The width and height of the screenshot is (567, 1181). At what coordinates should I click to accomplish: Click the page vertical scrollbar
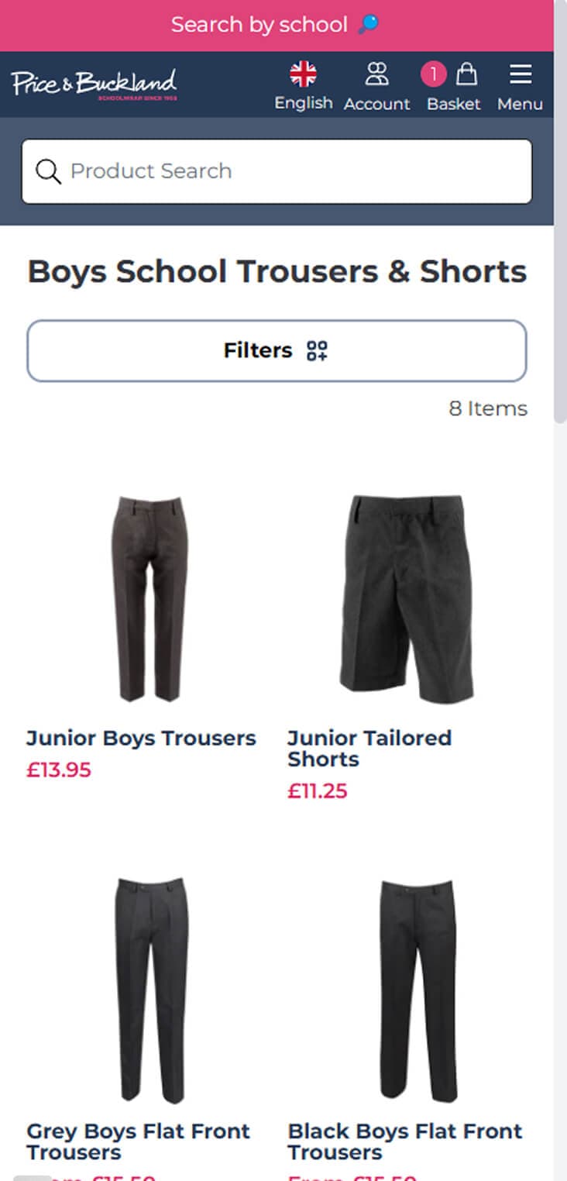tap(560, 232)
